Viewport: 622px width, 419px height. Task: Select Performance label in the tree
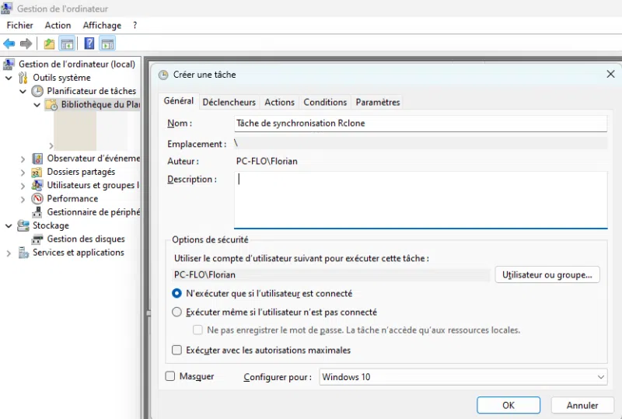(72, 198)
